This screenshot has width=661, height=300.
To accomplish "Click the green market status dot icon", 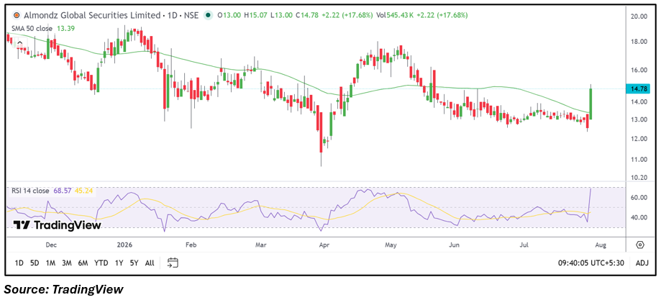I will (x=207, y=15).
